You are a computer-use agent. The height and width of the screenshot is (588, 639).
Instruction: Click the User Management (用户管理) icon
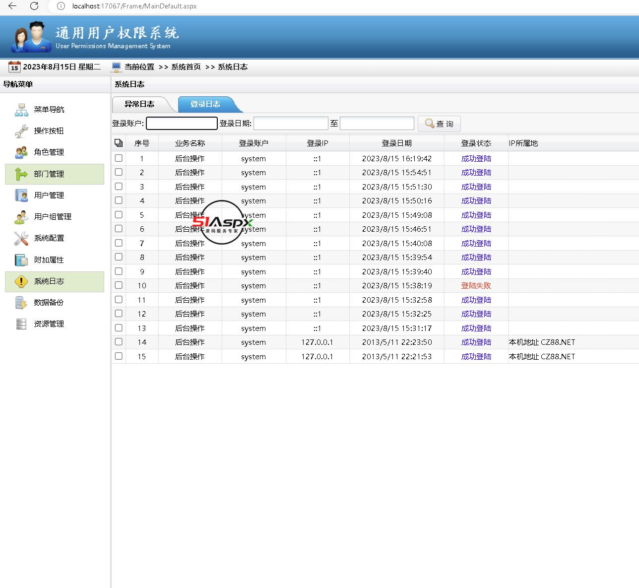[21, 196]
